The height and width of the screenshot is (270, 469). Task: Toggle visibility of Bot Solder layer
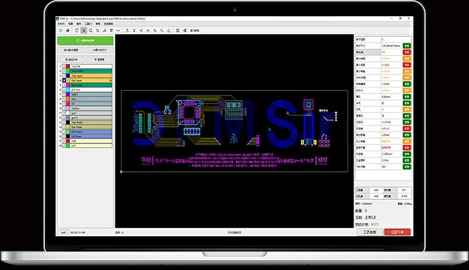tap(64, 85)
